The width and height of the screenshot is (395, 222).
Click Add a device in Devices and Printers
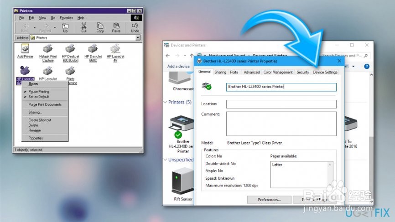178,67
